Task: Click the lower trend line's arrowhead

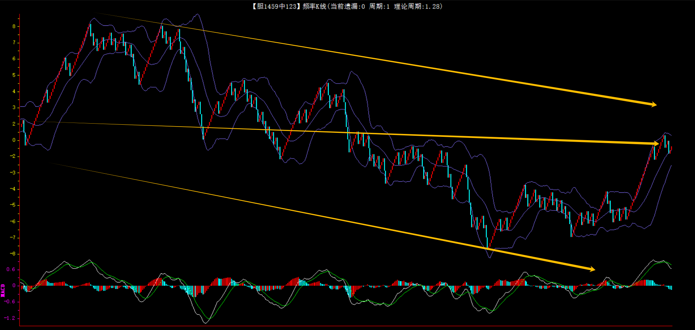Action: pos(592,269)
